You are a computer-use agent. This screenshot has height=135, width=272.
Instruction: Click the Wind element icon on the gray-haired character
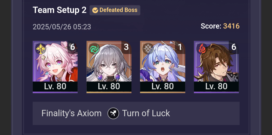click(x=94, y=49)
